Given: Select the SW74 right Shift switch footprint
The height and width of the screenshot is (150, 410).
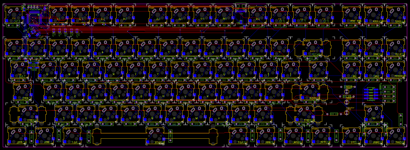Looking at the screenshot, I should coord(304,114).
